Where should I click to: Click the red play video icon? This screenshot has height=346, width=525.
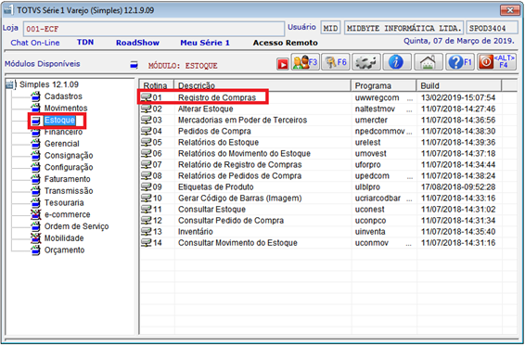pyautogui.click(x=283, y=64)
